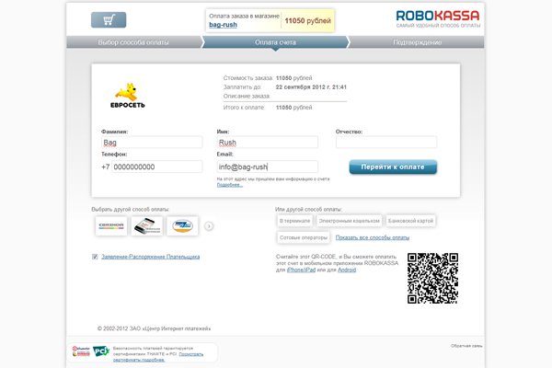Image resolution: width=552 pixels, height=368 pixels.
Task: Select the Оплата счета step
Action: point(275,42)
